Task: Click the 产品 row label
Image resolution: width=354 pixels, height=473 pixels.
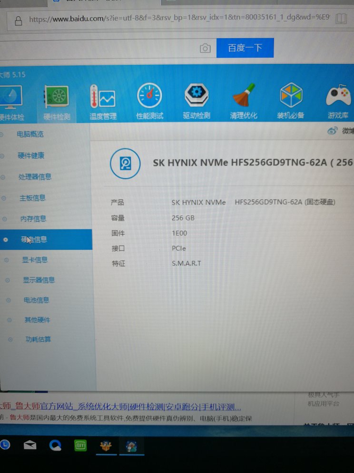Action: tap(118, 203)
